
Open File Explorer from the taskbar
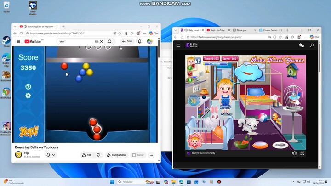[173, 182]
